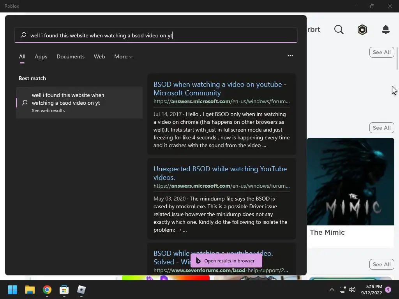Click the Roblox page scrollbar
Screen dimensions: 399x299
(x=397, y=58)
